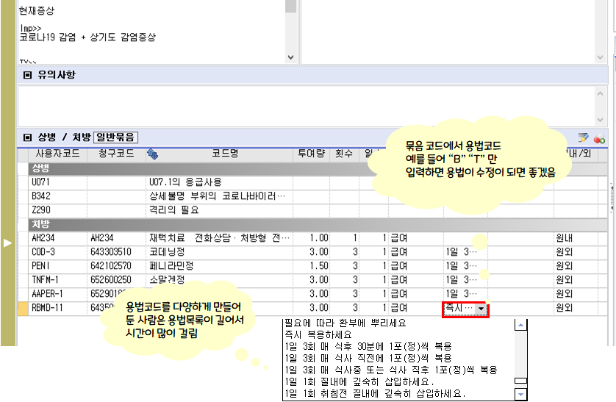Click down arrow of the top right text box
Image resolution: width=616 pixels, height=402 pixels.
[x=600, y=57]
